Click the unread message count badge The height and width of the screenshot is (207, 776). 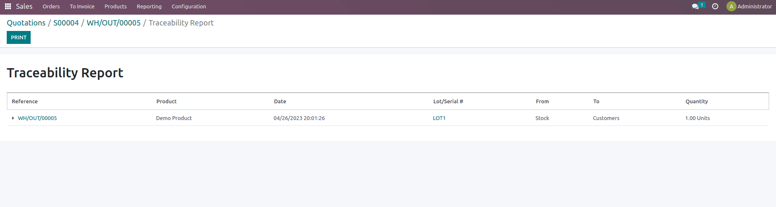(702, 5)
